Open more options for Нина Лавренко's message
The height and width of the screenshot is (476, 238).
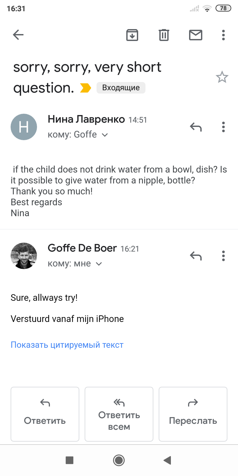pyautogui.click(x=223, y=127)
